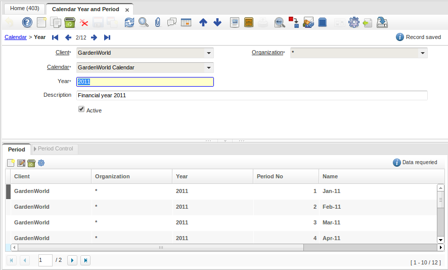Click the Attachment paperclip icon
Viewport: 448px width, 270px height.
point(157,22)
